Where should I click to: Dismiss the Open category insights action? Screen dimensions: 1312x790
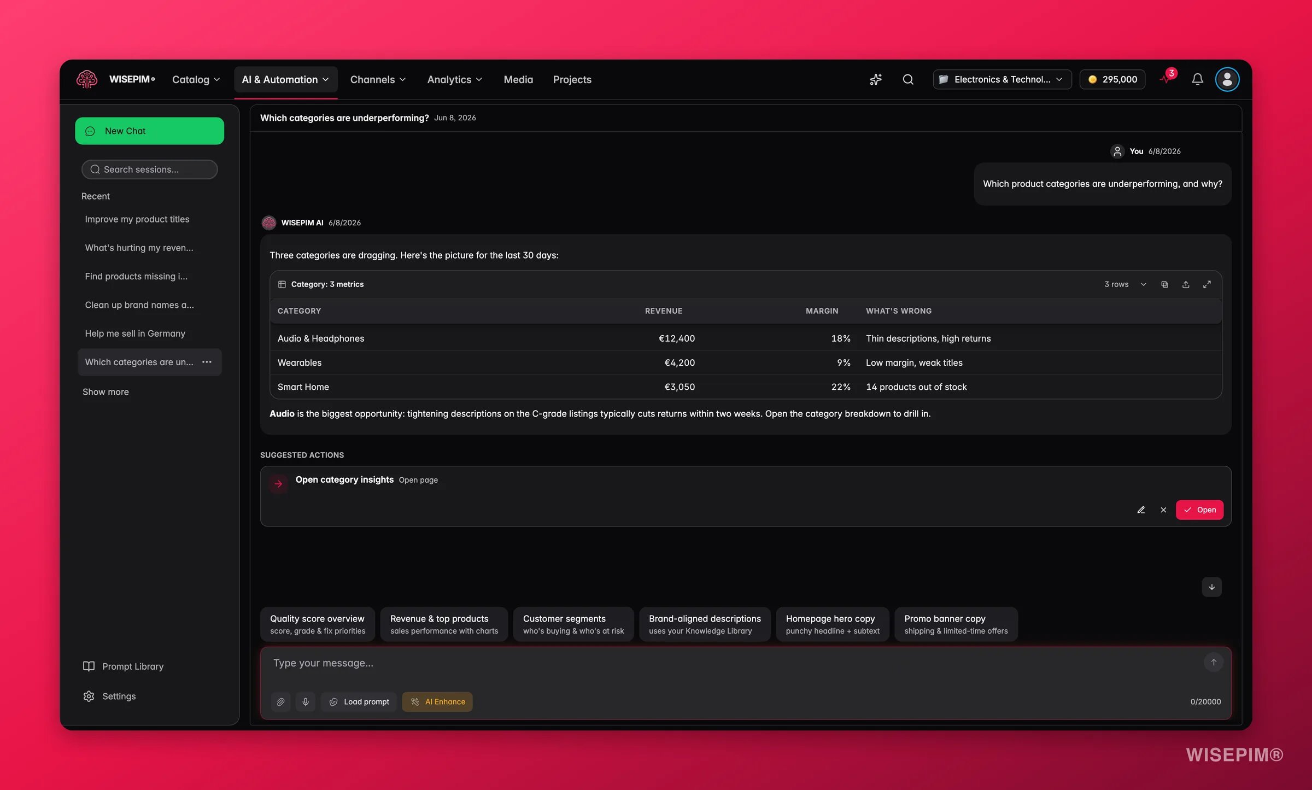[x=1163, y=510]
